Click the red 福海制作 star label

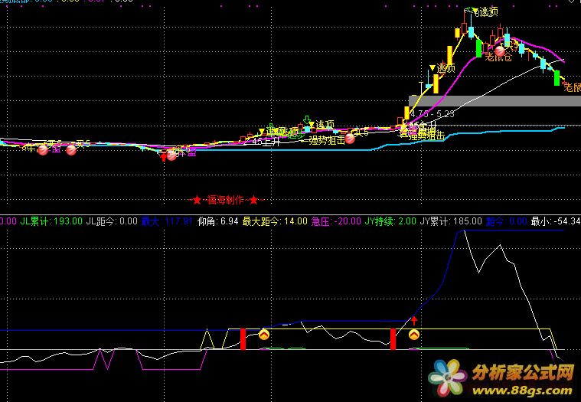pyautogui.click(x=227, y=201)
